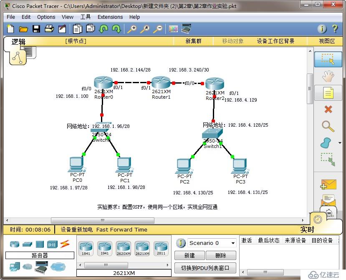Choose the Select tool on right panel

(328, 59)
